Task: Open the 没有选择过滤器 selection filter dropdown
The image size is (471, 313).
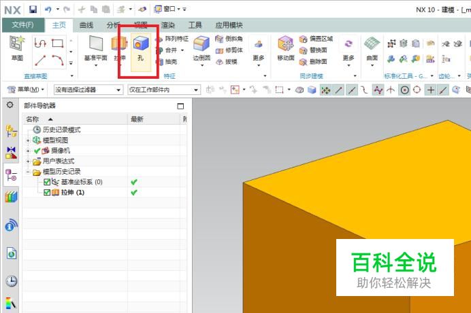Action: (x=88, y=90)
